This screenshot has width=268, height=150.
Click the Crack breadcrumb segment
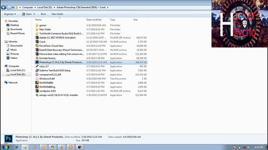click(x=103, y=7)
